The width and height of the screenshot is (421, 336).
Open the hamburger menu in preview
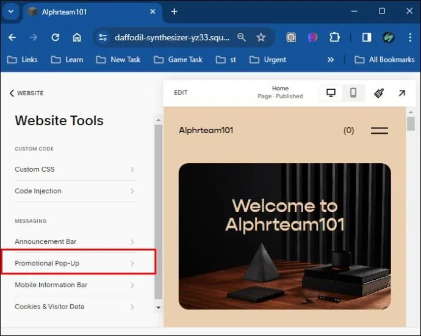(379, 131)
